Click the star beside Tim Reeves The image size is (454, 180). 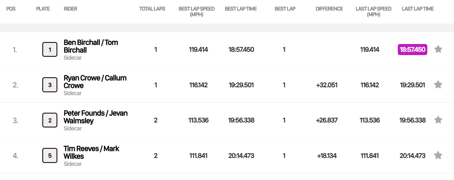[x=438, y=155]
